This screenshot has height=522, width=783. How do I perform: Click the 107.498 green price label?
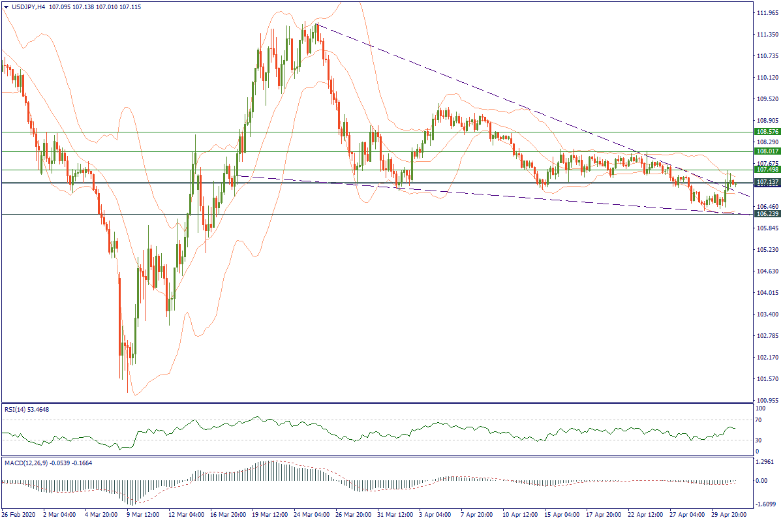(767, 170)
